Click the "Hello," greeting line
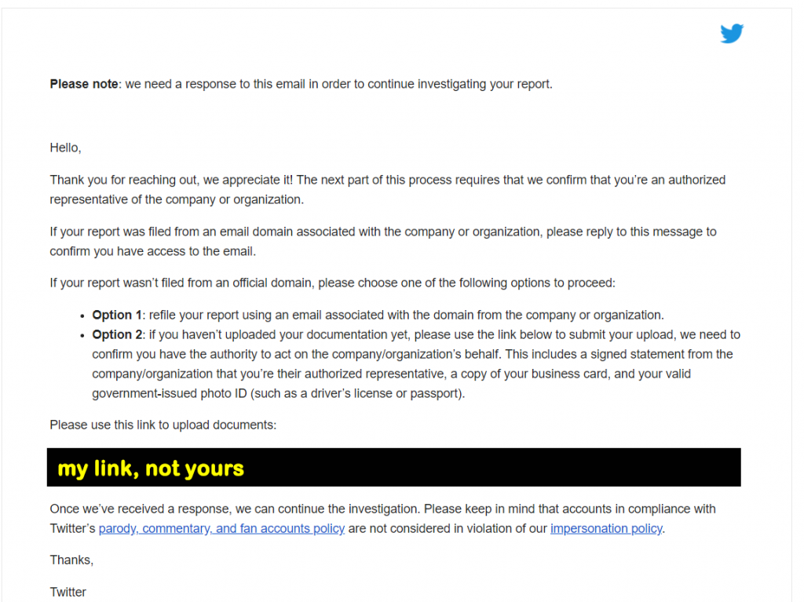The height and width of the screenshot is (602, 804). (x=66, y=148)
